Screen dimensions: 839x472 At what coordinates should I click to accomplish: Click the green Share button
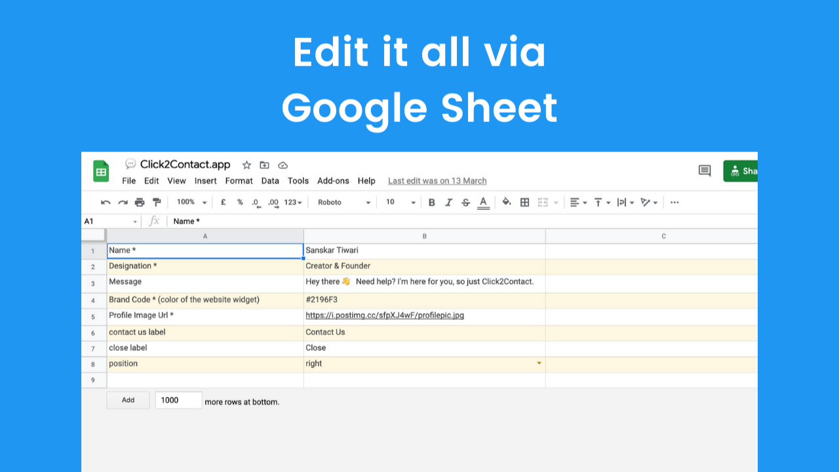coord(741,171)
